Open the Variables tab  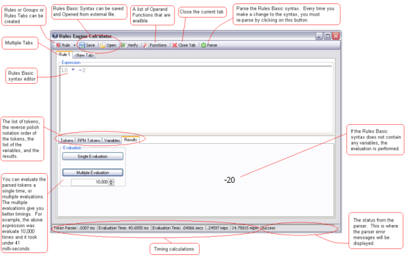(112, 140)
